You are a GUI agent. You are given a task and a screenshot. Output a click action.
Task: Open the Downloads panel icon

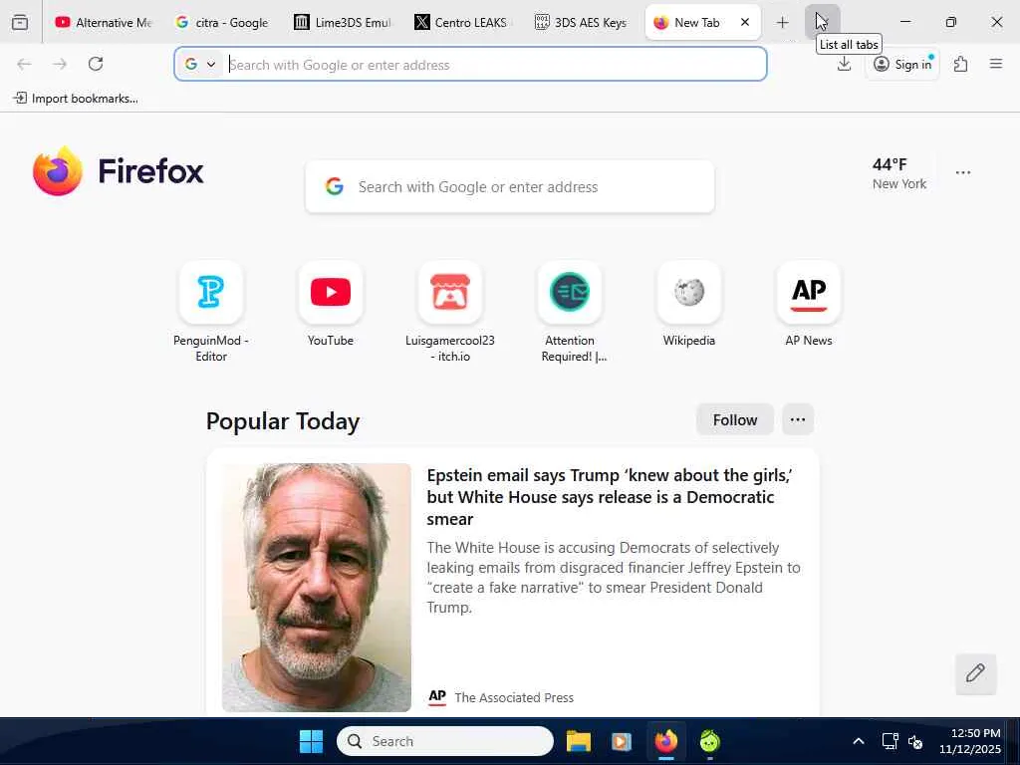(844, 64)
